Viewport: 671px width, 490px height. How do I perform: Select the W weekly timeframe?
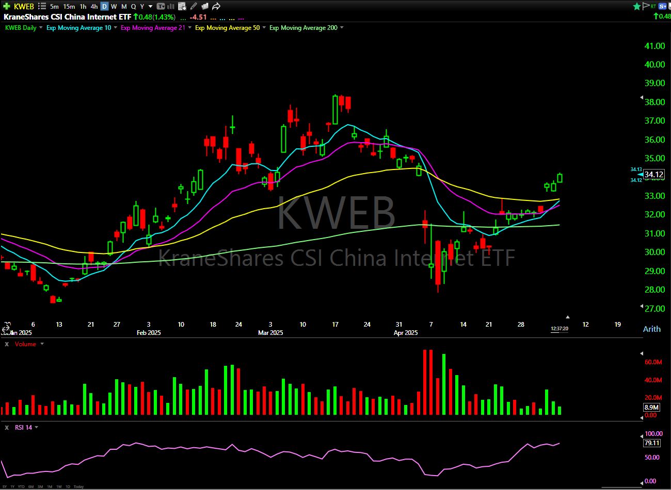click(114, 6)
